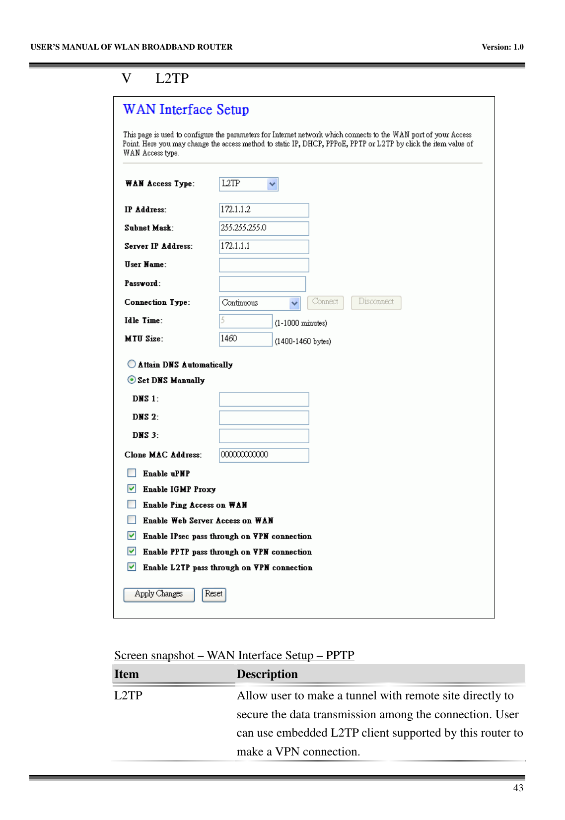Click the Idle Time input field
The width and height of the screenshot is (565, 820).
(x=245, y=321)
